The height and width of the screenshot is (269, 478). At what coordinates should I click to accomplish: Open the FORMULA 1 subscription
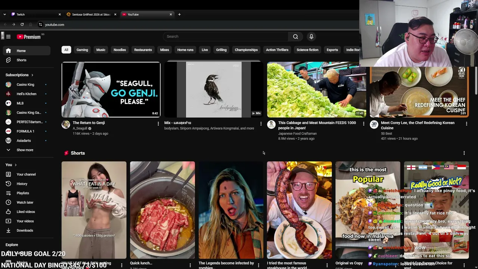click(26, 132)
